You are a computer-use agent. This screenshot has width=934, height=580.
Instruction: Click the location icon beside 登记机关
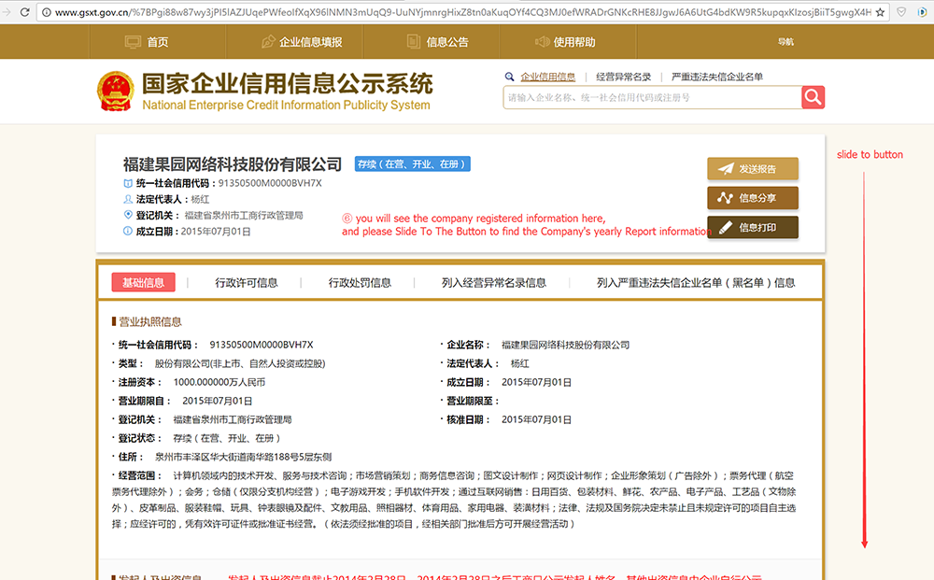(127, 215)
